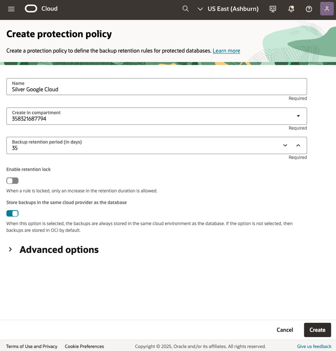
Task: Toggle Enable retention lock switch off
Action: click(12, 181)
